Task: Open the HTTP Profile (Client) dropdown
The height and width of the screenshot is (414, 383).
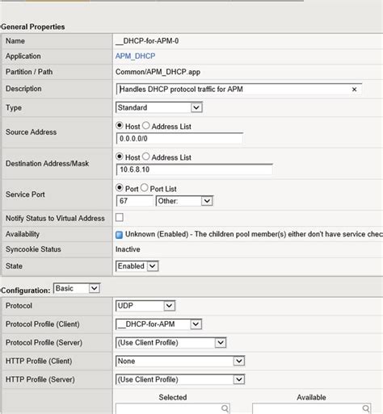Action: [x=180, y=362]
